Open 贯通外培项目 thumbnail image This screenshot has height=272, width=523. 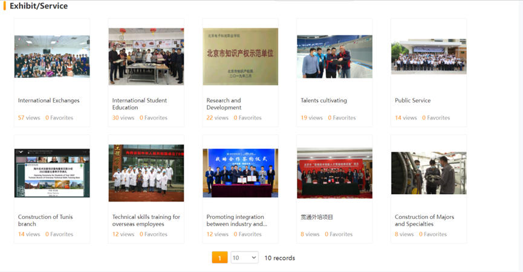point(334,173)
